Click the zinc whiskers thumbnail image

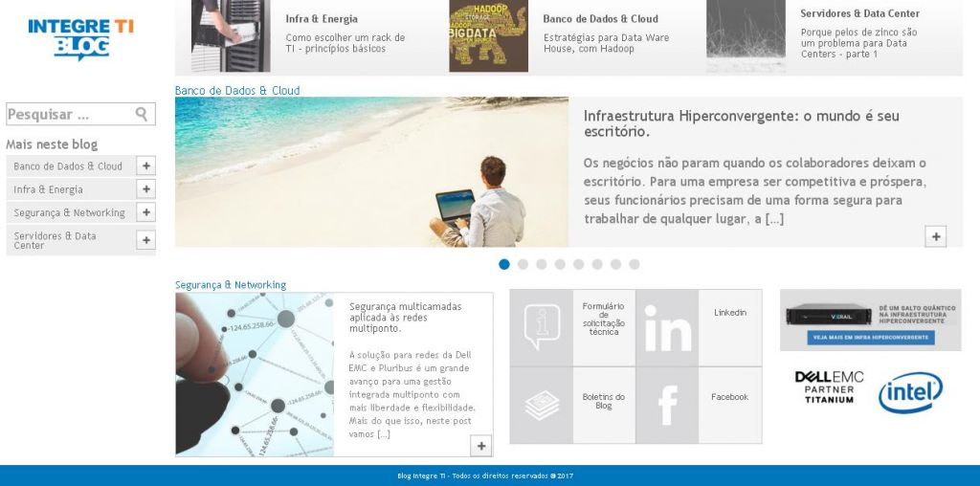746,35
